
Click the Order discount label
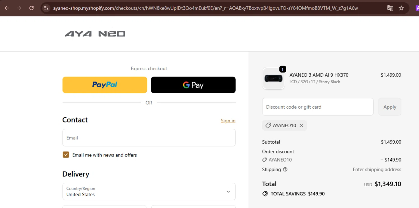(278, 151)
